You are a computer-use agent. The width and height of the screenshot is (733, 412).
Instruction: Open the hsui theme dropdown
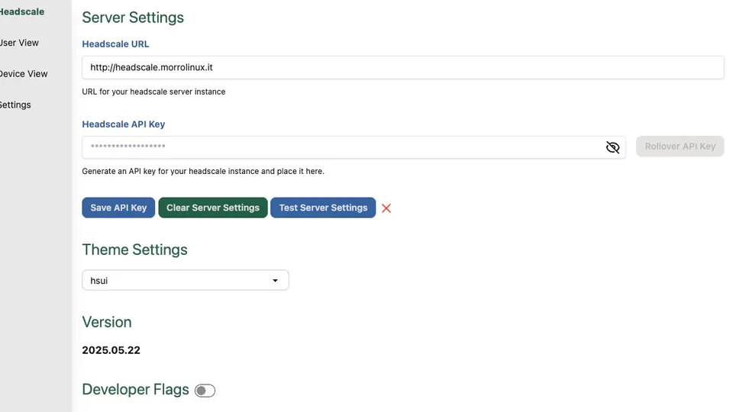click(x=186, y=280)
